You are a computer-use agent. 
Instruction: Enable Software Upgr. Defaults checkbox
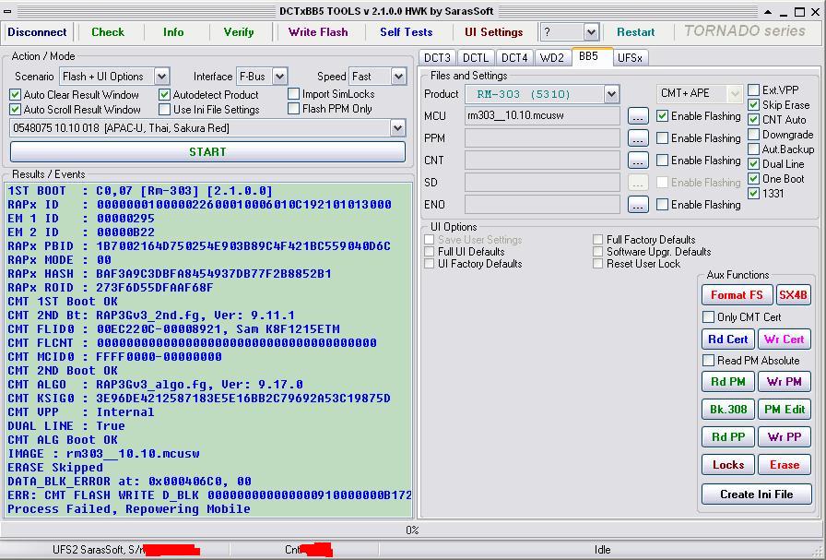pyautogui.click(x=598, y=252)
